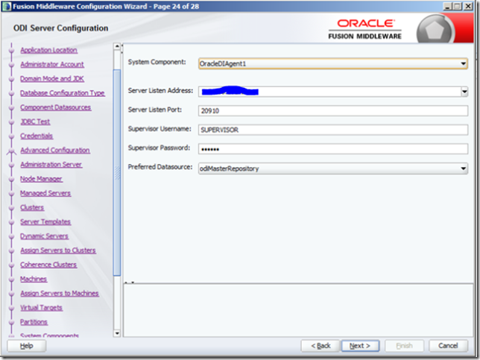
Task: Cancel the configuration wizard
Action: (x=448, y=346)
